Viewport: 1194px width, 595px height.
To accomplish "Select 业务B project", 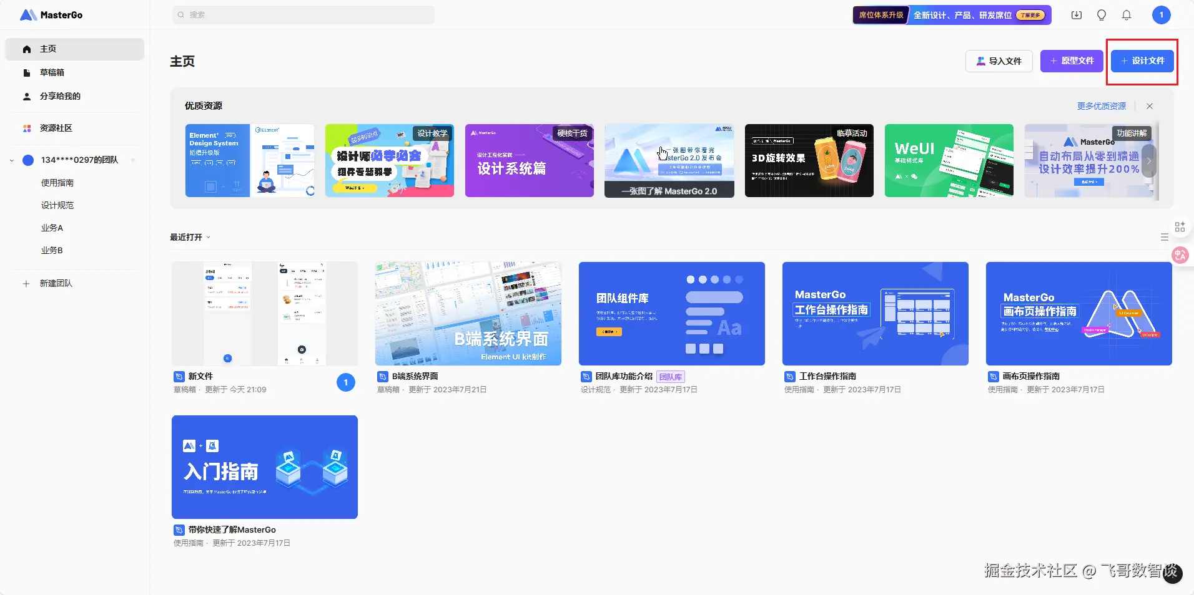I will click(x=52, y=250).
